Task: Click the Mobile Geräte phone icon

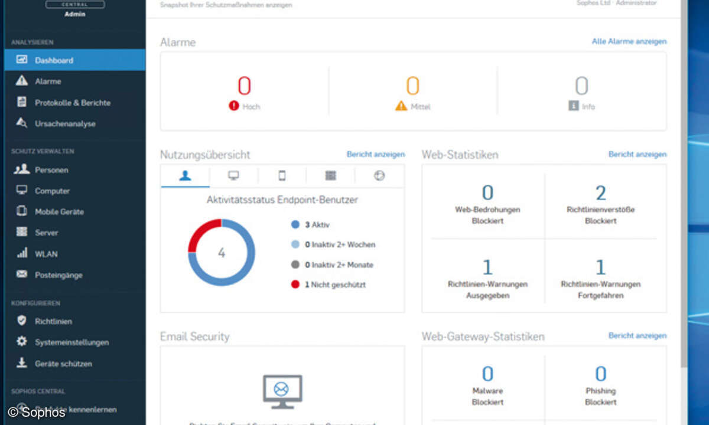Action: click(x=22, y=211)
